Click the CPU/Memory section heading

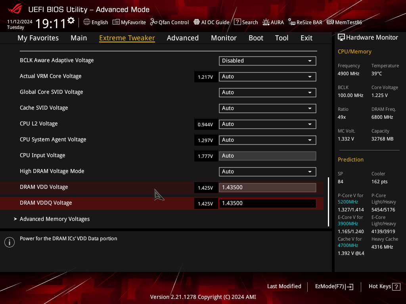pos(354,51)
